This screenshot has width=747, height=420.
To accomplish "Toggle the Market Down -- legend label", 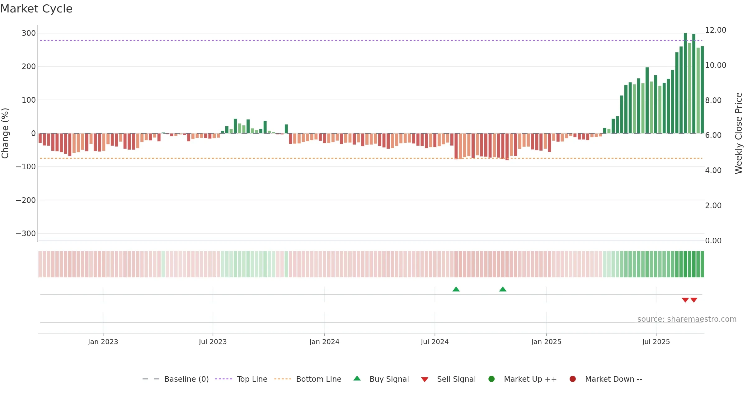I will [613, 379].
